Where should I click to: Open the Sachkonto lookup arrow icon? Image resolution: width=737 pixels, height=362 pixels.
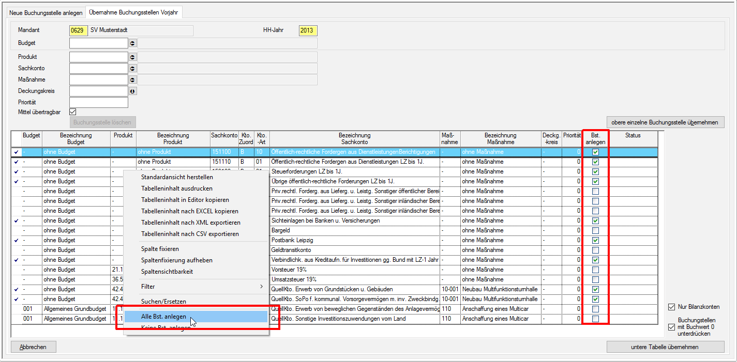point(132,69)
